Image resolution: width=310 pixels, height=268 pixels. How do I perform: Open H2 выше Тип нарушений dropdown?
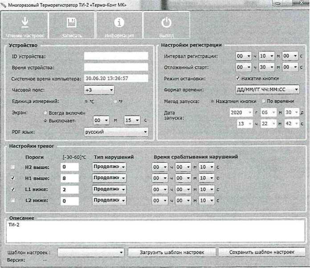tap(109, 167)
